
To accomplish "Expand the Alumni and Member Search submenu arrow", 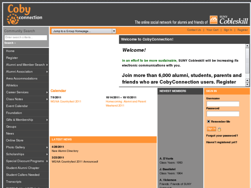I will point(47,65).
